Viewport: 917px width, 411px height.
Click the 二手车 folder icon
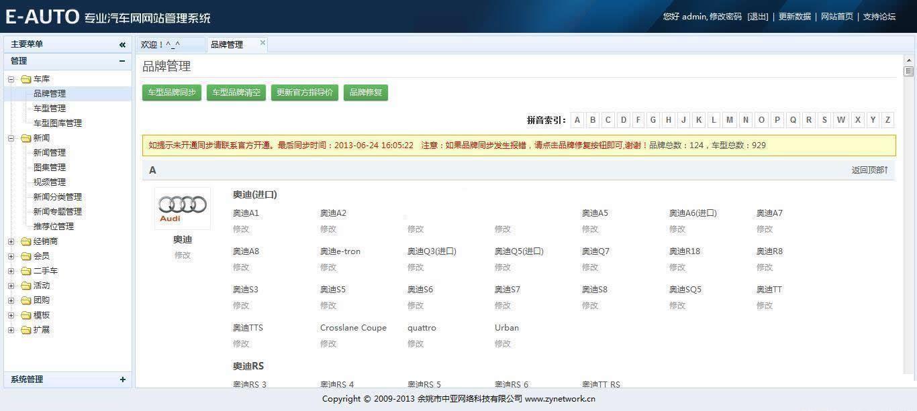click(26, 271)
